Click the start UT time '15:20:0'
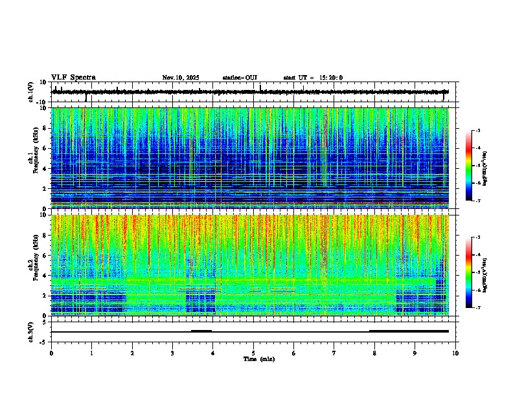The width and height of the screenshot is (513, 396). (x=331, y=78)
